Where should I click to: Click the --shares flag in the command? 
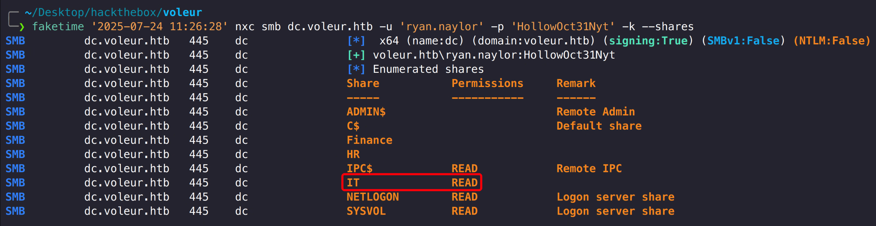pyautogui.click(x=667, y=27)
